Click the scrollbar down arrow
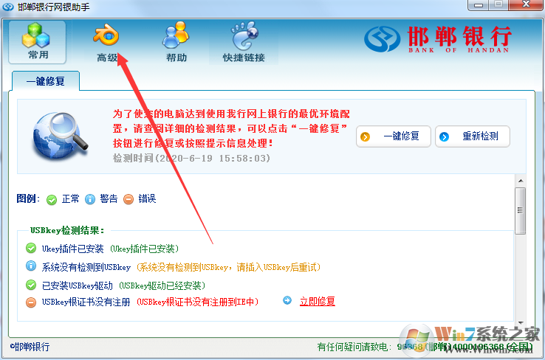Image resolution: width=545 pixels, height=360 pixels. click(x=521, y=322)
